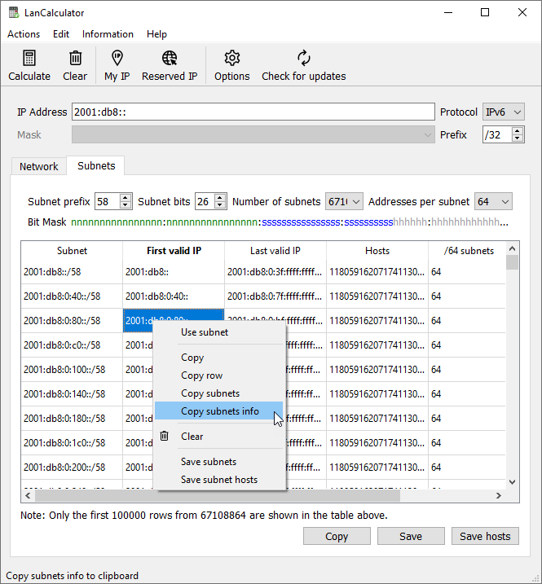Click table scroll up arrow
The height and width of the screenshot is (584, 542).
[x=512, y=248]
